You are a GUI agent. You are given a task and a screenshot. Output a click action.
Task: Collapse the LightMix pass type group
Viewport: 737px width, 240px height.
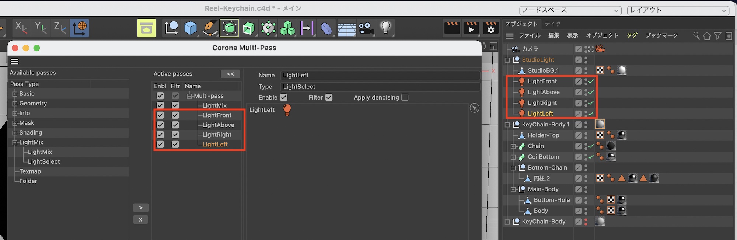(15, 142)
